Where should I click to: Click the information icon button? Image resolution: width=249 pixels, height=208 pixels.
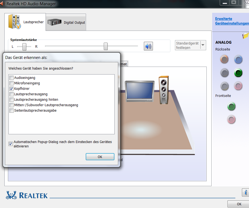point(245,192)
